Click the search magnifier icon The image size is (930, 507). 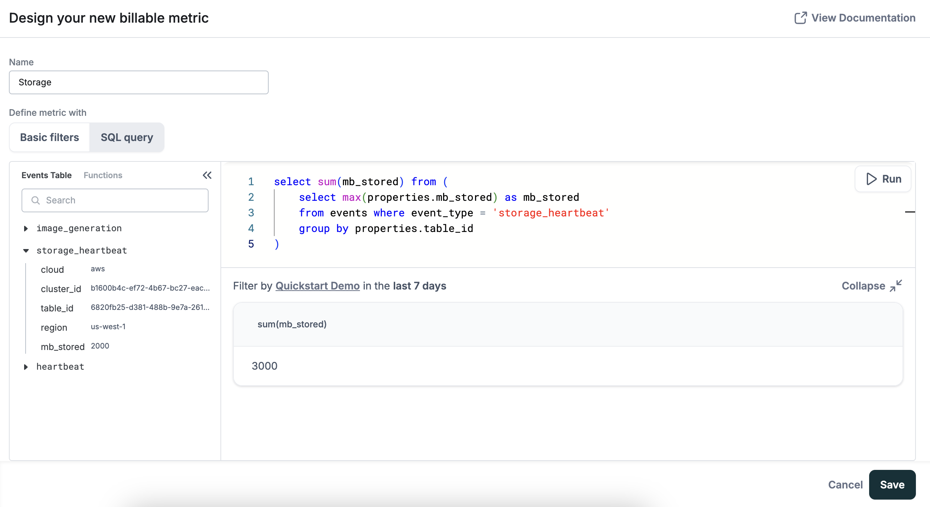point(36,200)
